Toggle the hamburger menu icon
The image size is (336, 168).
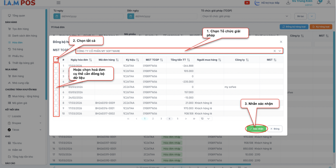(x=58, y=3)
